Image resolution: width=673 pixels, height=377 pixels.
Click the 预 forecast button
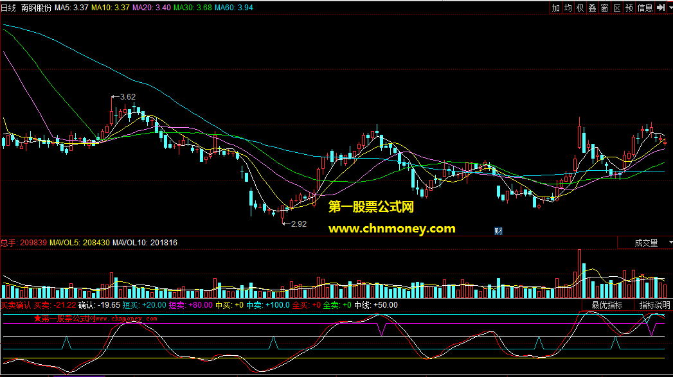click(629, 8)
